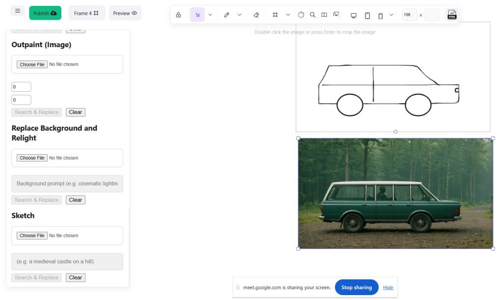Click Search & Replace under Outpaint
Screen dimensions: 498x300
[x=36, y=112]
